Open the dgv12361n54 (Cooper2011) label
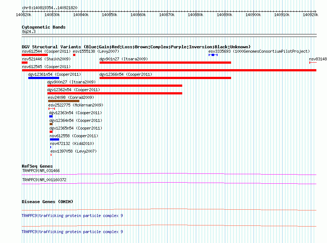327x243 pixels. 54,74
